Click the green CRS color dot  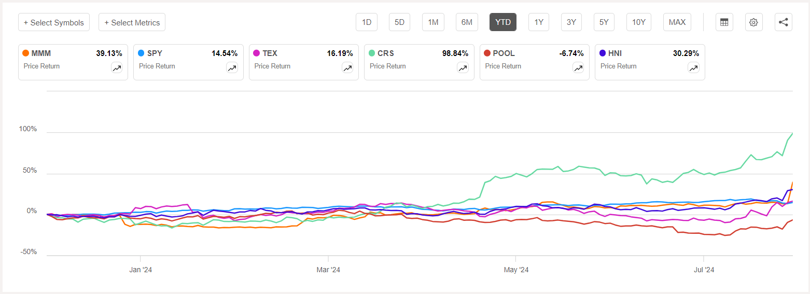click(x=372, y=53)
